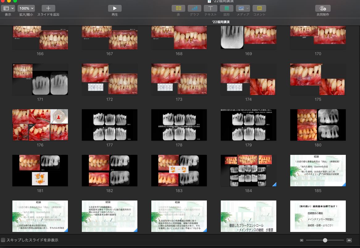
Task: Open the collaborate (共同制作) button
Action: 323,9
